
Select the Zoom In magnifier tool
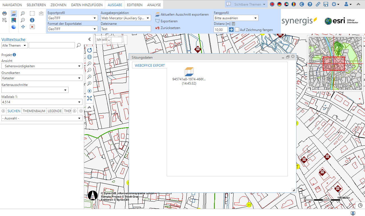23,13
